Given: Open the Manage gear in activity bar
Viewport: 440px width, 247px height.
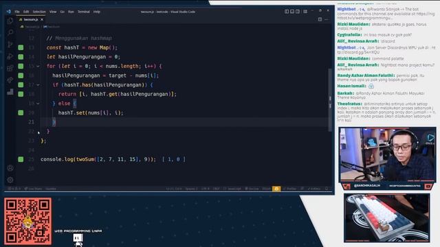Looking at the screenshot, I should 10,180.
